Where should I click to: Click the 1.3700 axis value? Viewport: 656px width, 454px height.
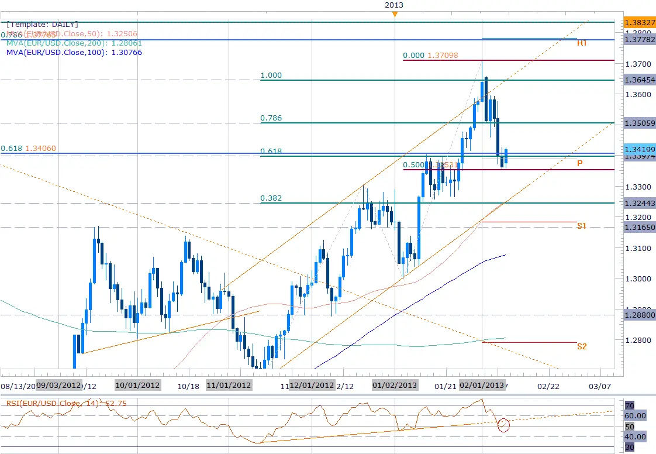point(638,64)
